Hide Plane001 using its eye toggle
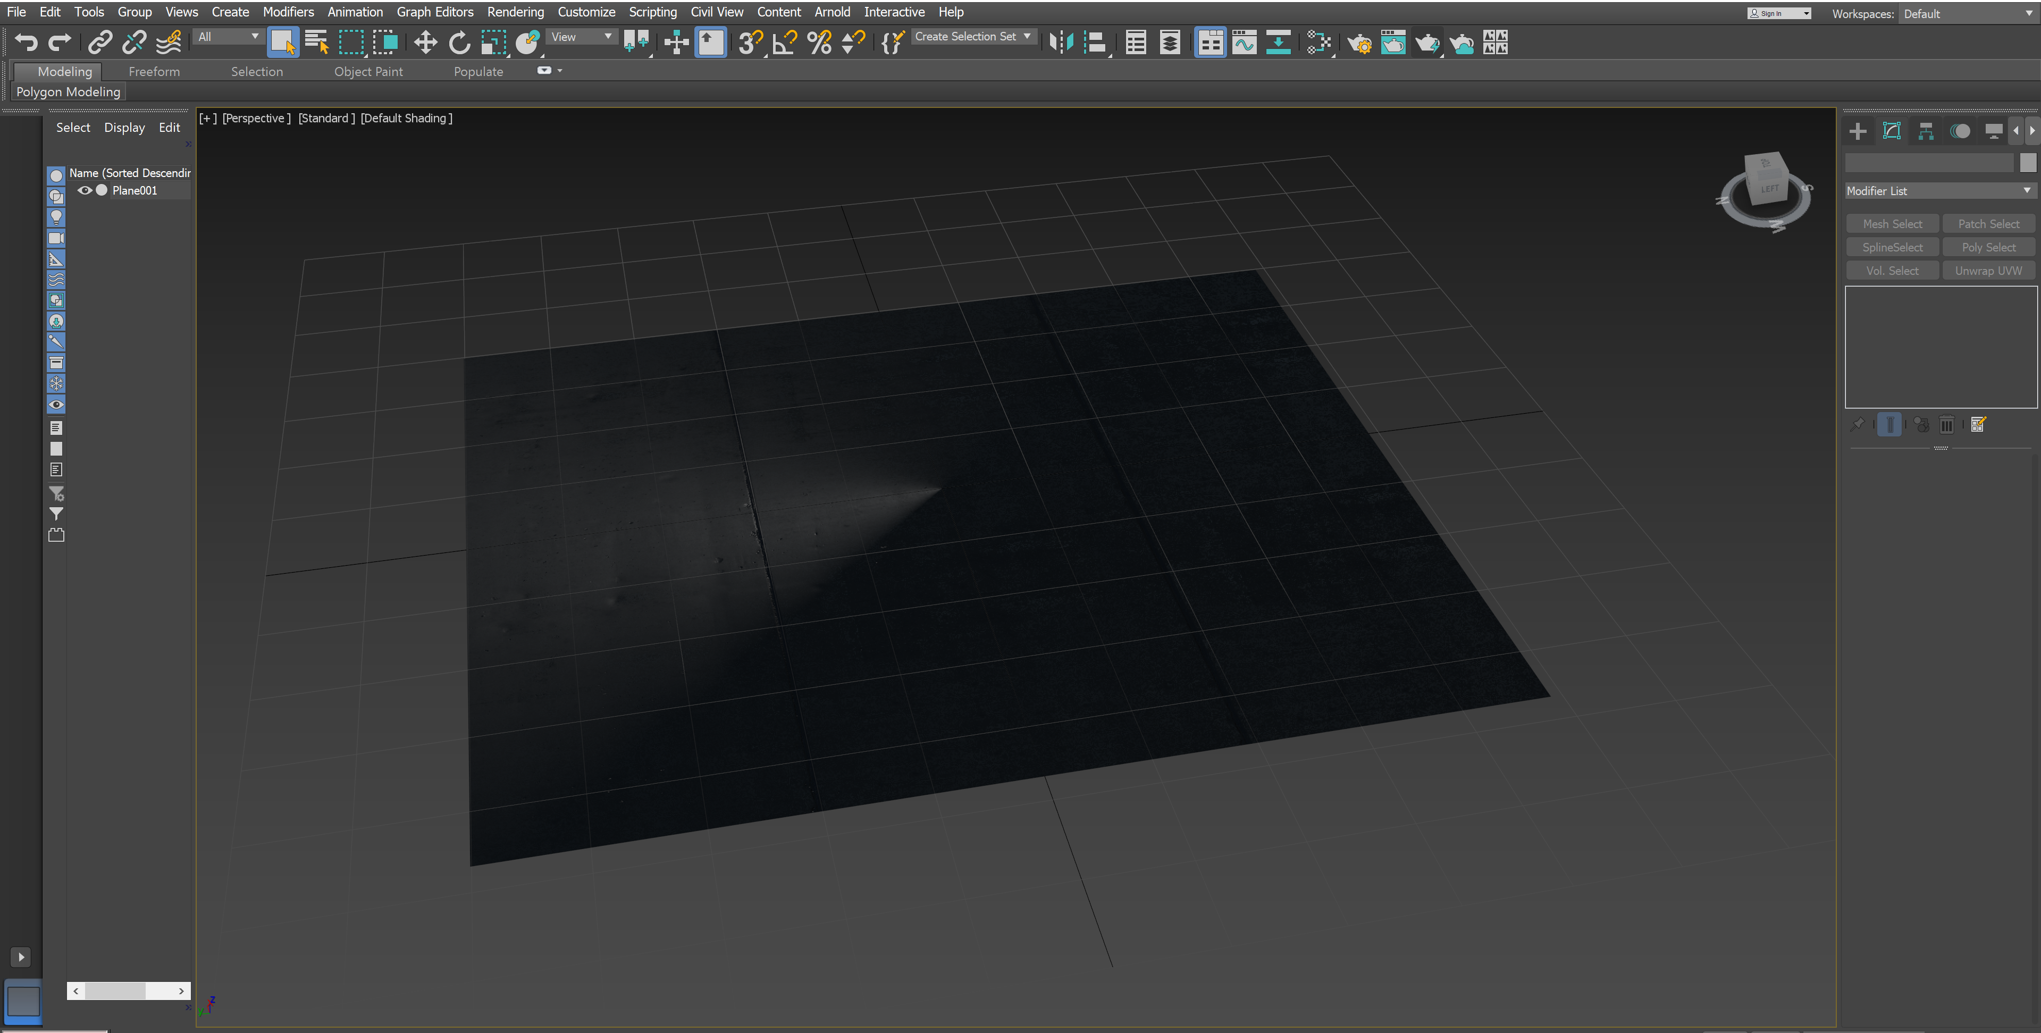2041x1033 pixels. (x=85, y=190)
